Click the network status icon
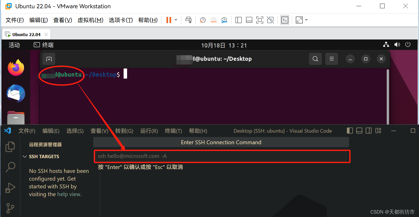The width and height of the screenshot is (419, 217). tap(386, 45)
